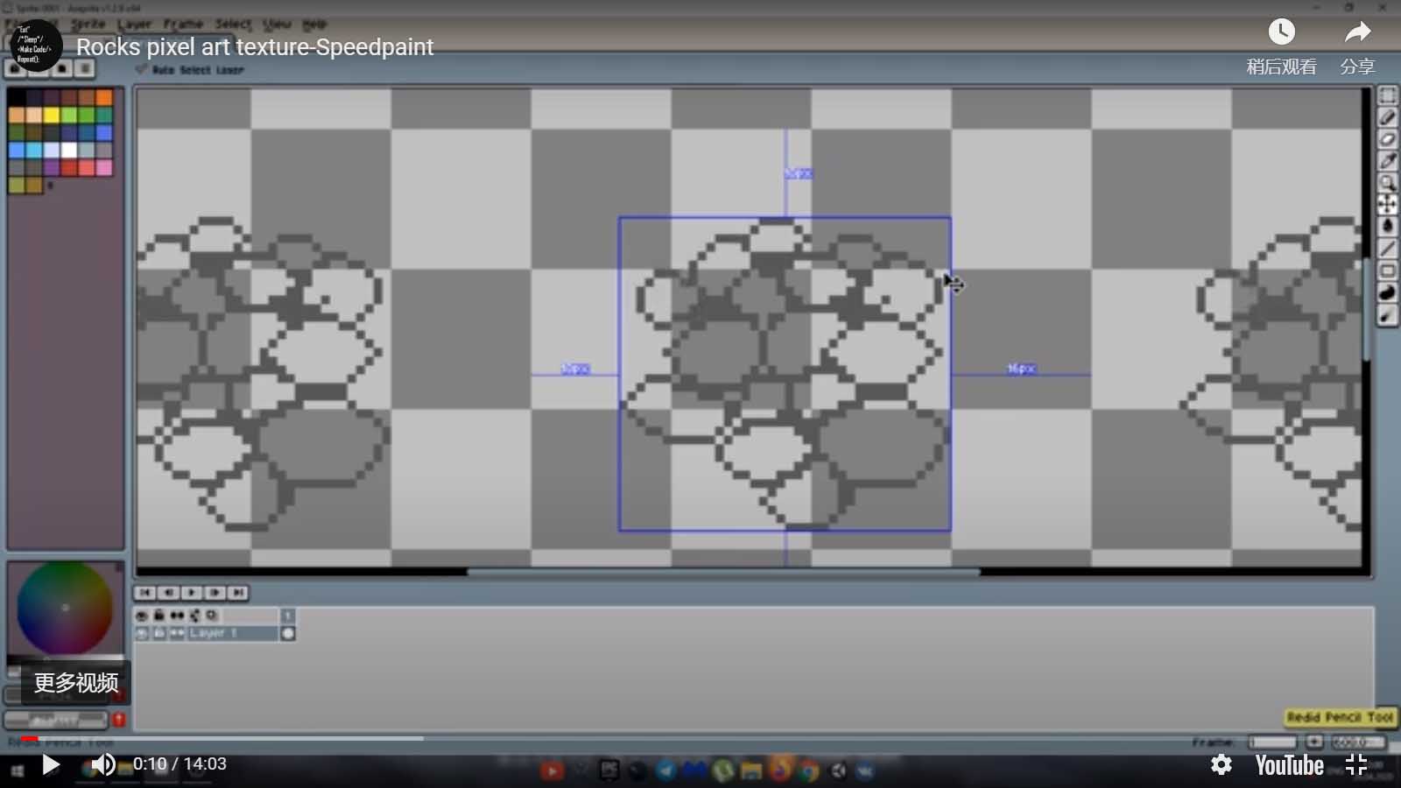Play the YouTube video

tap(51, 764)
